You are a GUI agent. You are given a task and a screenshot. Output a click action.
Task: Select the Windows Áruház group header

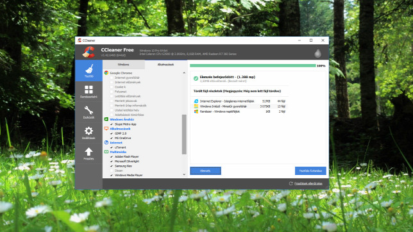tap(122, 119)
